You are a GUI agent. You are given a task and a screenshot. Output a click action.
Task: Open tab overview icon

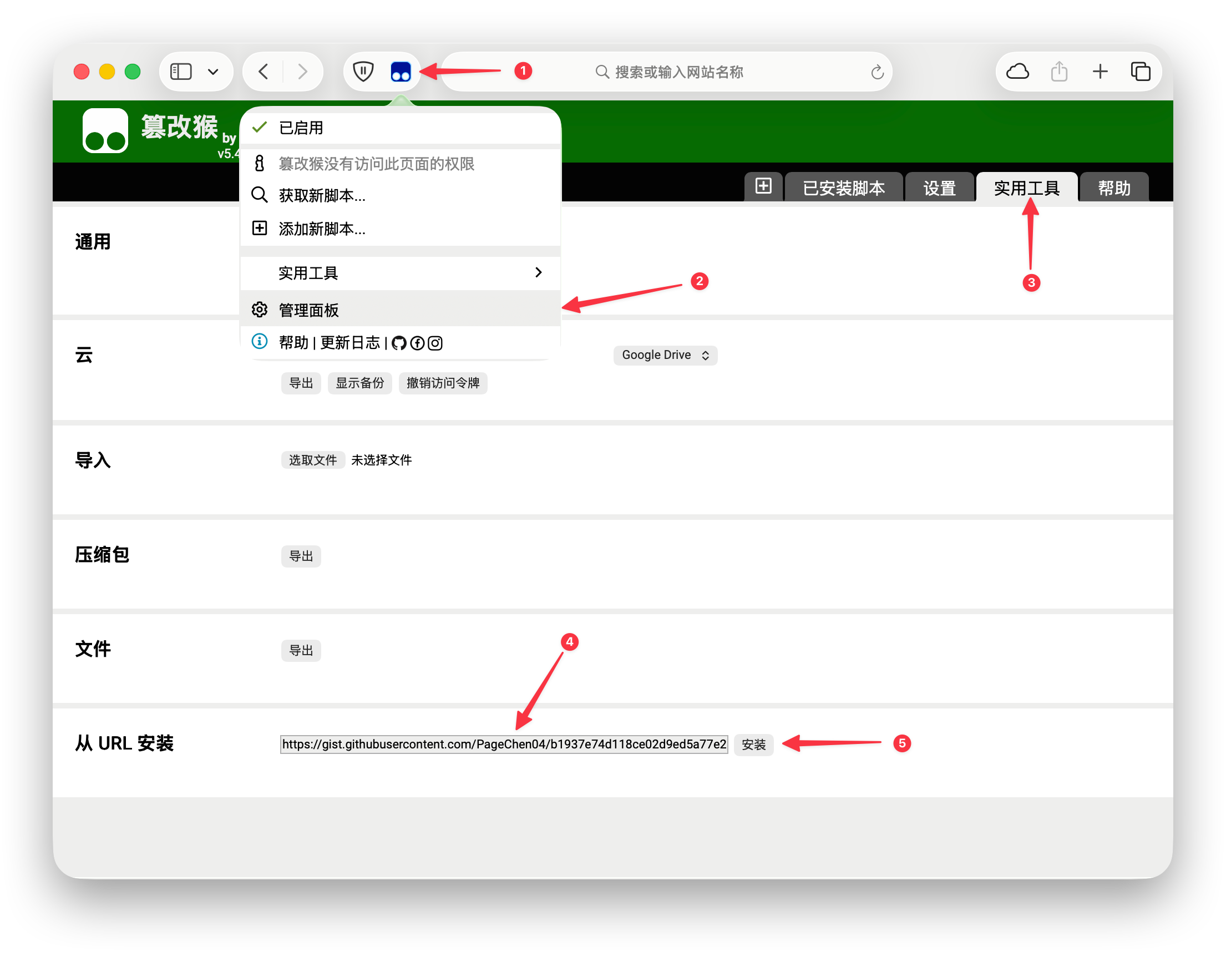[x=1141, y=72]
